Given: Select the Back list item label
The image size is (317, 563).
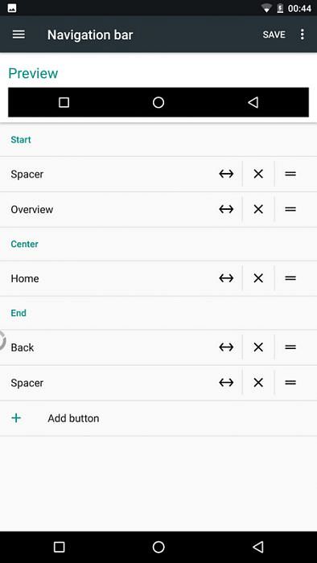Looking at the screenshot, I should [23, 347].
